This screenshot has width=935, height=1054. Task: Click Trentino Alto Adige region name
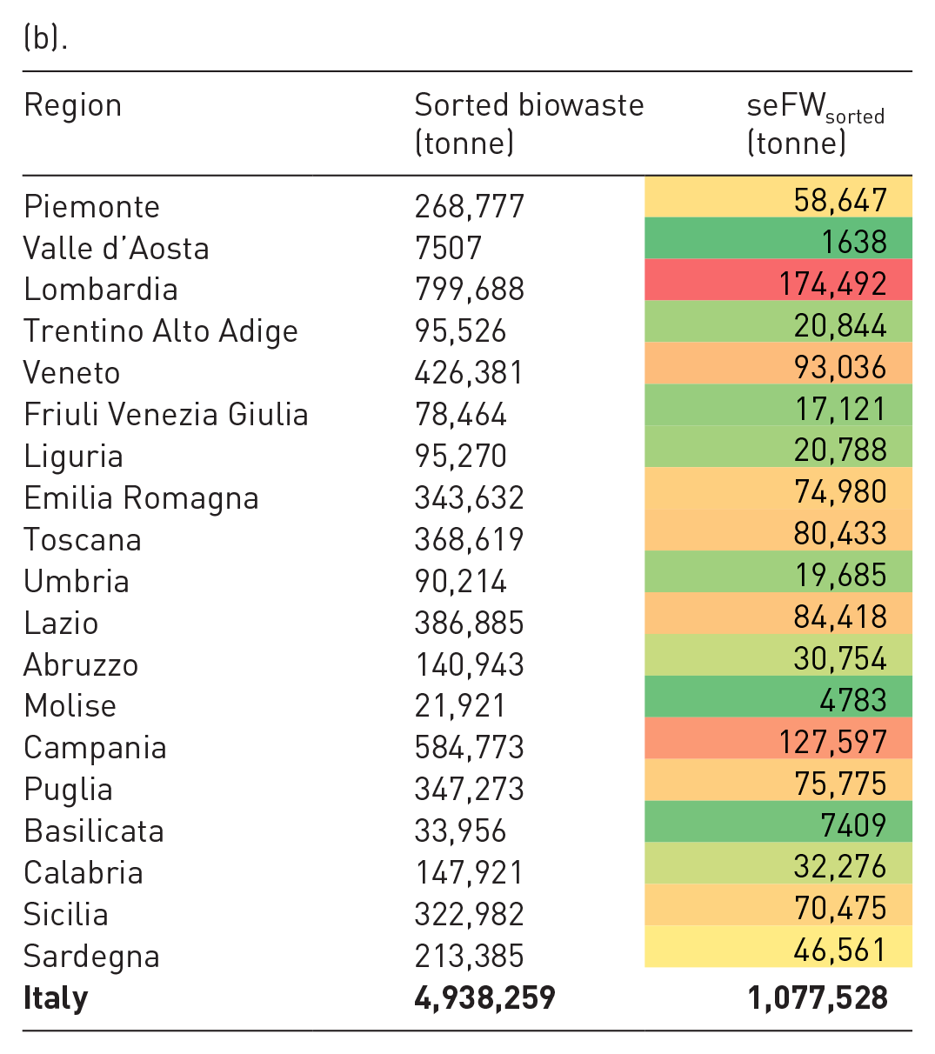click(161, 331)
